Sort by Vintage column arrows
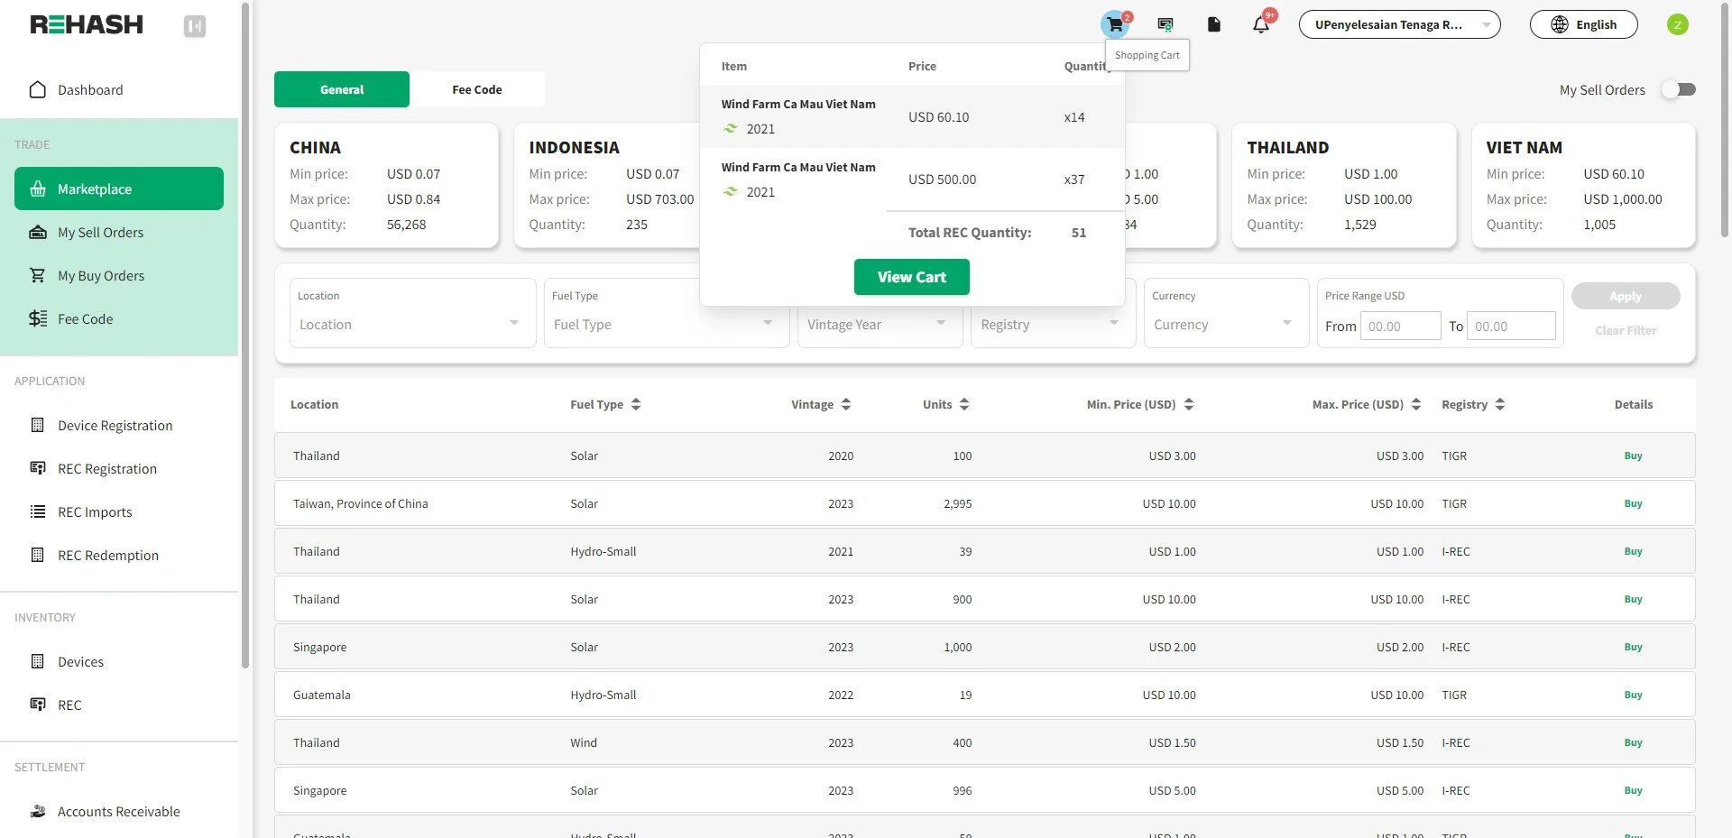The image size is (1732, 838). 846,404
